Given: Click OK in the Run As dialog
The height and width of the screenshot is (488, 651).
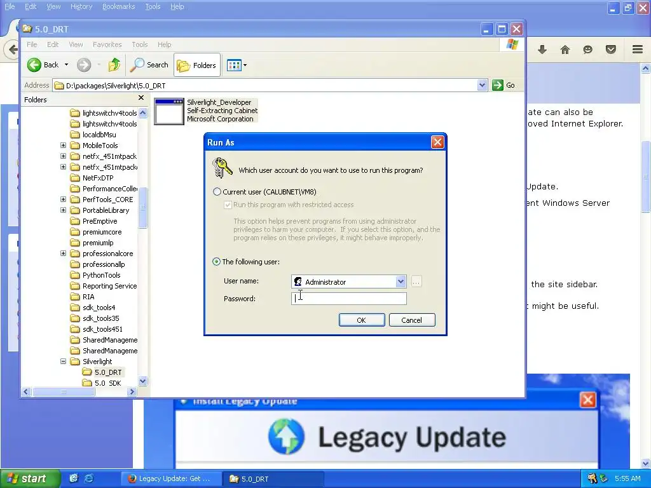Looking at the screenshot, I should pos(362,320).
